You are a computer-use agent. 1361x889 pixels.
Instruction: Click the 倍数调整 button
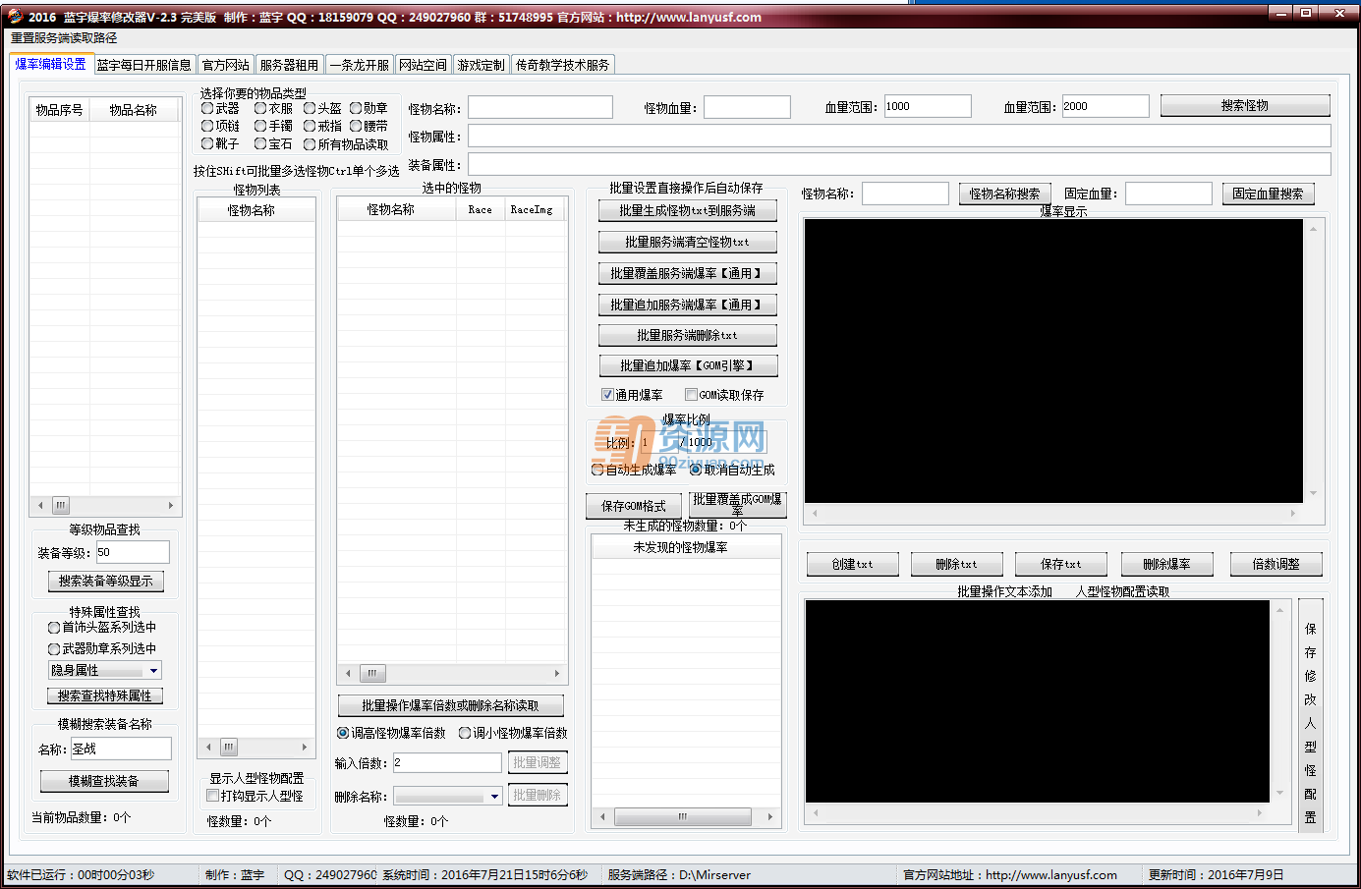pyautogui.click(x=1276, y=564)
